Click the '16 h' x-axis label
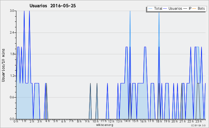This screenshot has width=209, height=128. [x=143, y=121]
